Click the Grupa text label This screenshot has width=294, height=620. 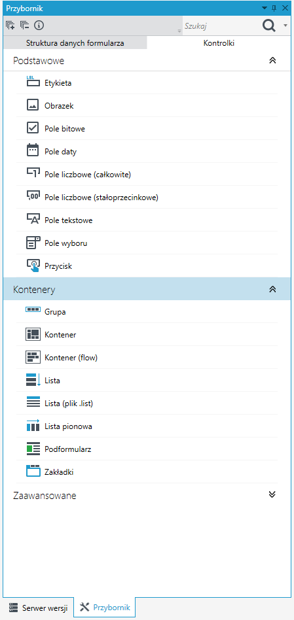(56, 312)
